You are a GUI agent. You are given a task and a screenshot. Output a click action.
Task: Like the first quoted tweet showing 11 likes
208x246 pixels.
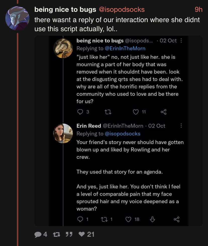135,112
